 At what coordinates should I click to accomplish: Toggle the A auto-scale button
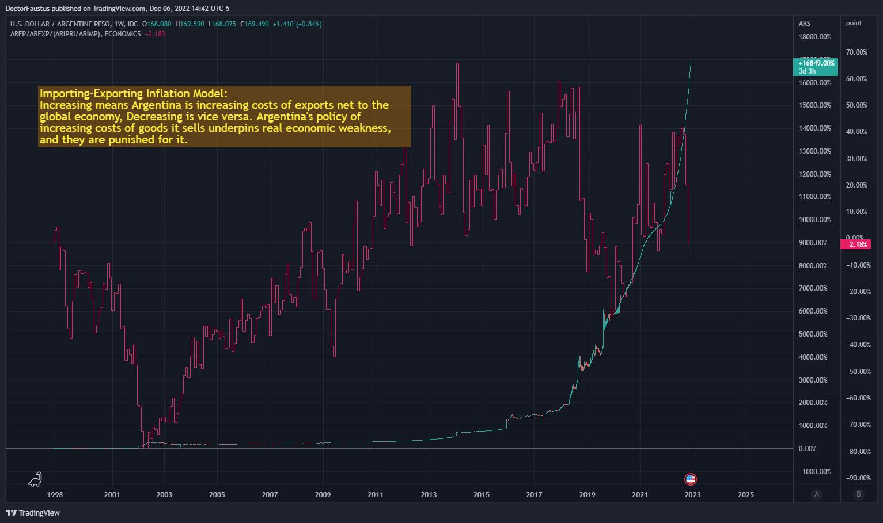click(816, 494)
